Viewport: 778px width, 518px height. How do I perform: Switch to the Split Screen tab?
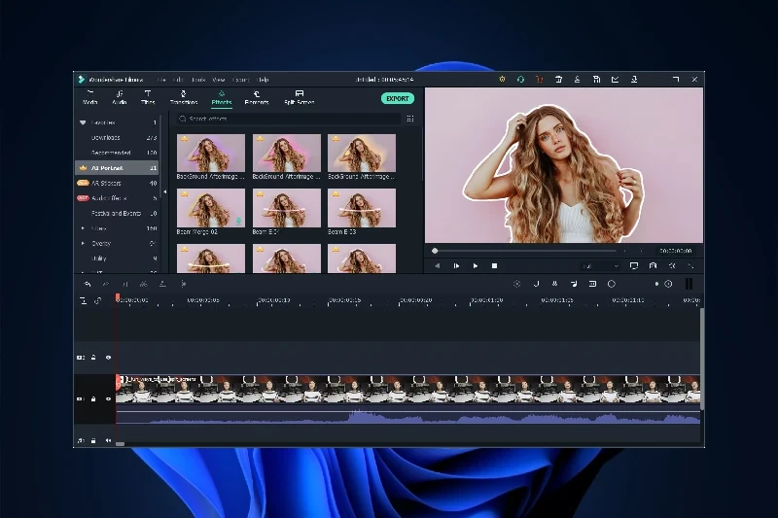pyautogui.click(x=300, y=97)
